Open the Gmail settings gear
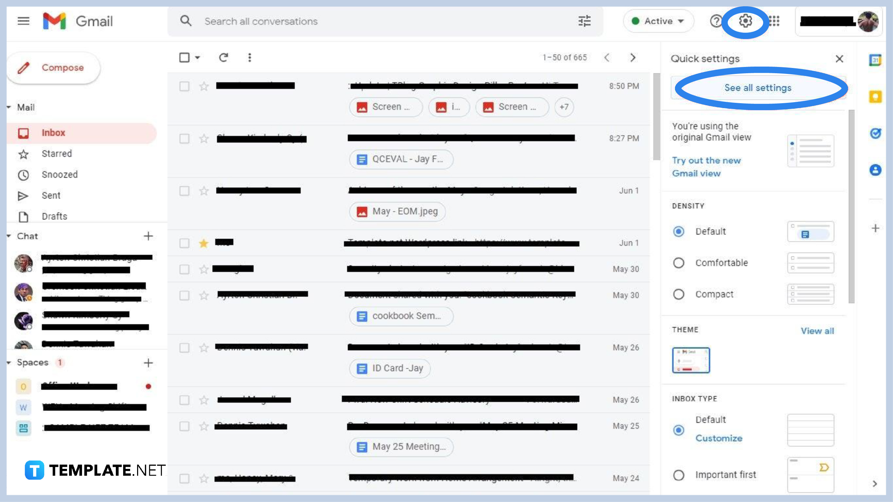The image size is (893, 502). (746, 21)
